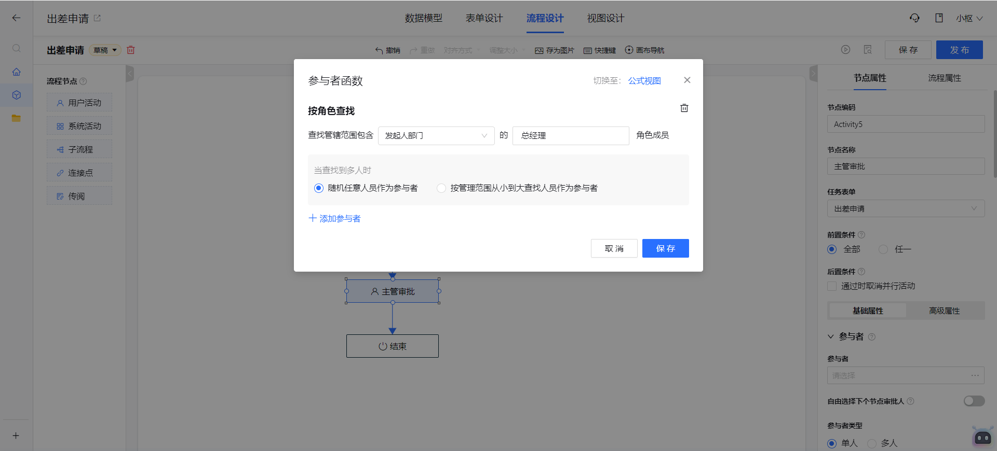The width and height of the screenshot is (997, 451).
Task: Click help icon beside 自由选择下个节点审批人
Action: (910, 401)
